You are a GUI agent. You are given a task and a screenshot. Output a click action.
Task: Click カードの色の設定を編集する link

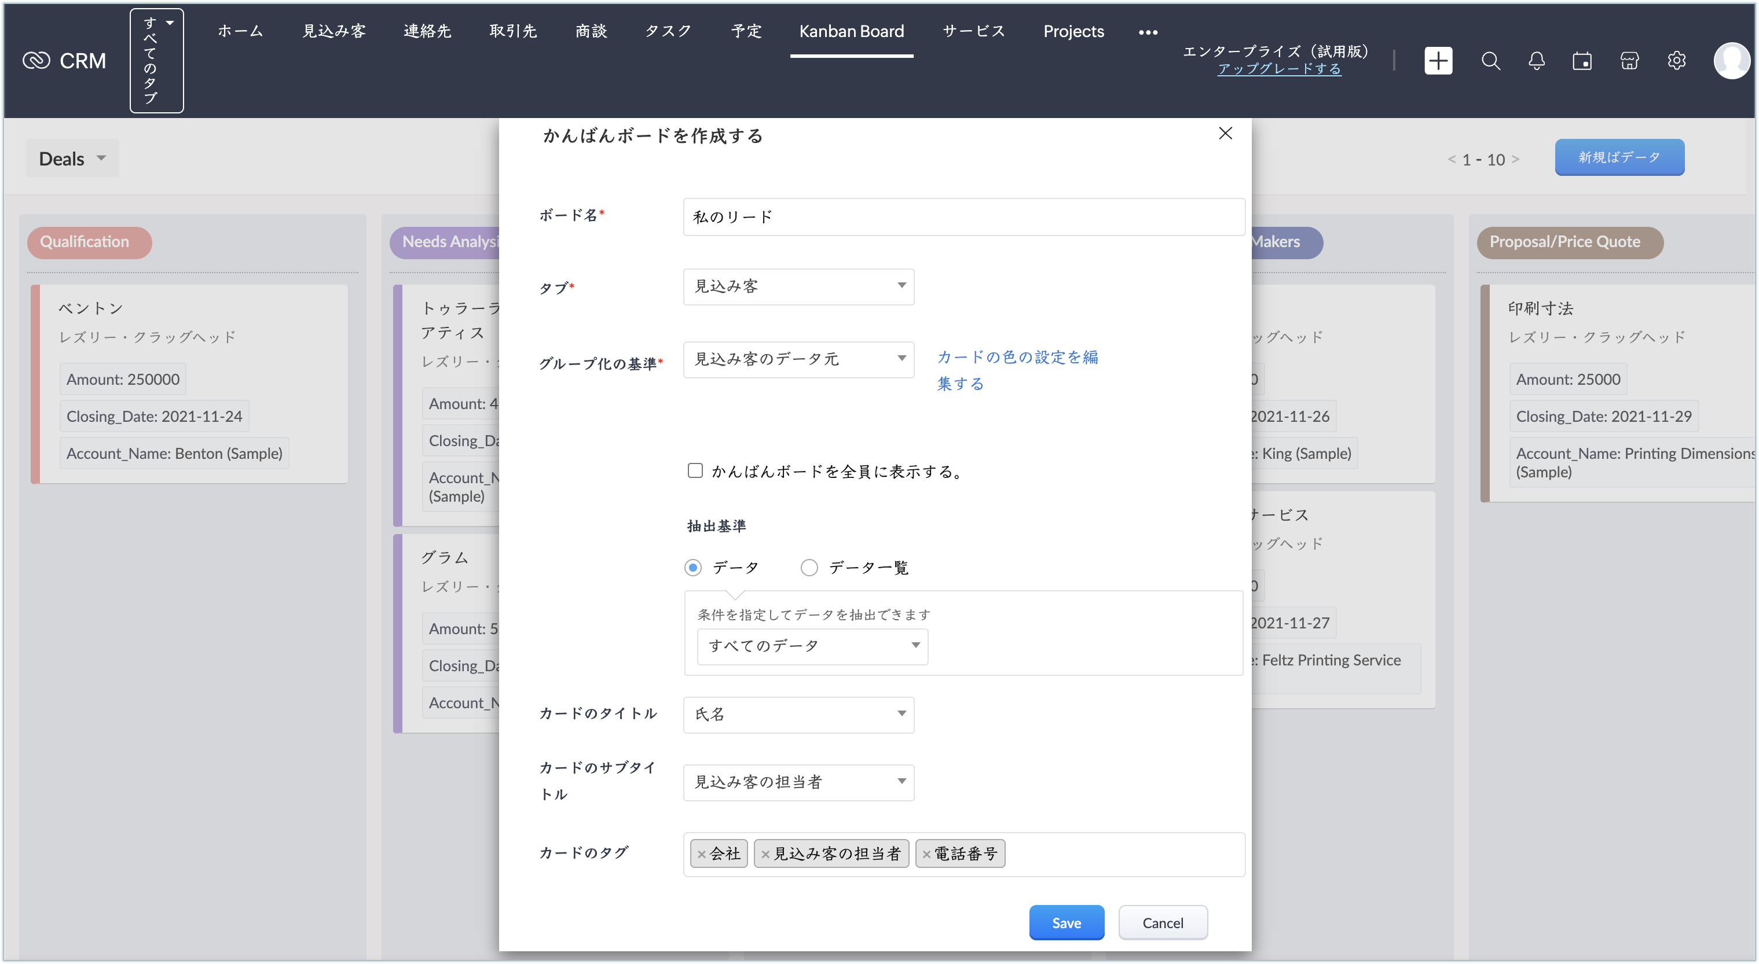1017,369
